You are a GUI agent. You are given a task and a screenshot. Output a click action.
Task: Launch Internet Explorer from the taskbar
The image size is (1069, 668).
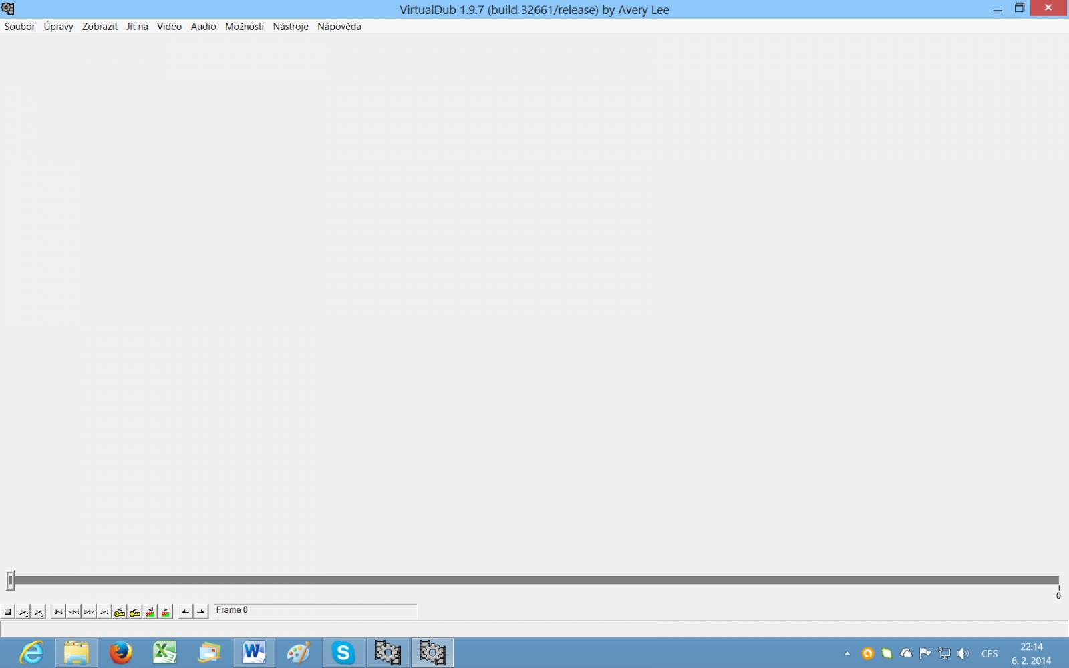point(31,653)
